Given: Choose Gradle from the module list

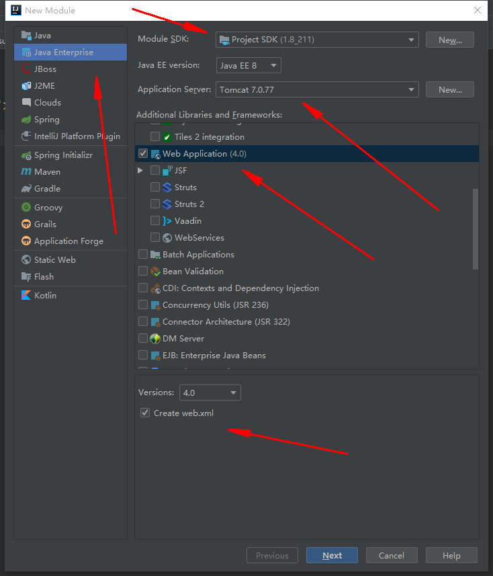Looking at the screenshot, I should coord(71,188).
